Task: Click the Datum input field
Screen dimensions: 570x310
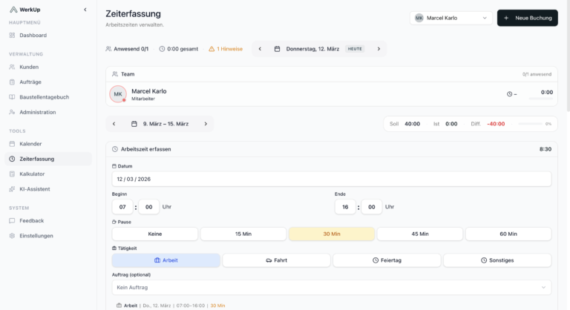Action: click(331, 179)
